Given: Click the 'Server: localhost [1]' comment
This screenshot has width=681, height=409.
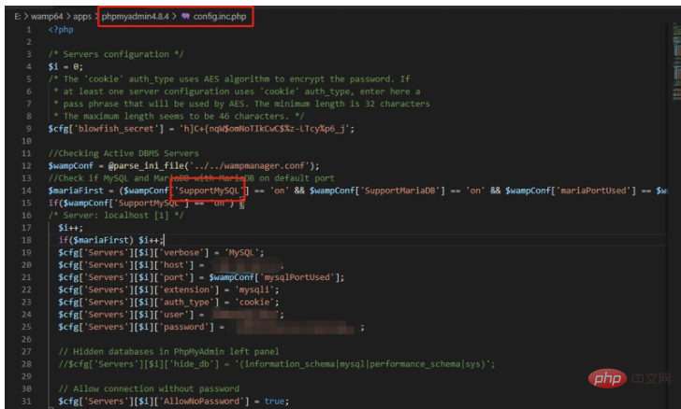Looking at the screenshot, I should pos(116,215).
